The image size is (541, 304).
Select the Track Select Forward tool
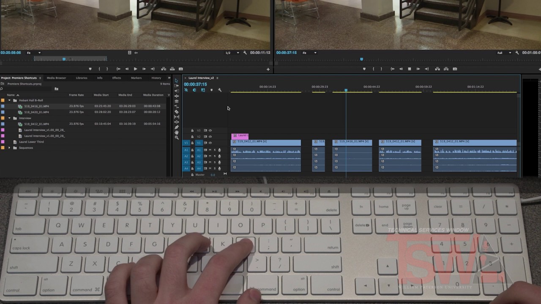177,86
